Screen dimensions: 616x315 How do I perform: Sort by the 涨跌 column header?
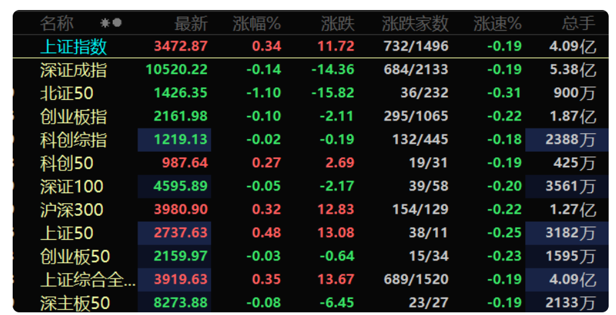[338, 23]
